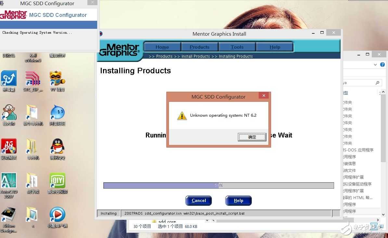Launch Altium Designer desktop shortcut

tap(9, 220)
